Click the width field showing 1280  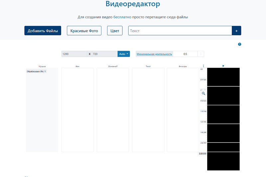tap(74, 54)
